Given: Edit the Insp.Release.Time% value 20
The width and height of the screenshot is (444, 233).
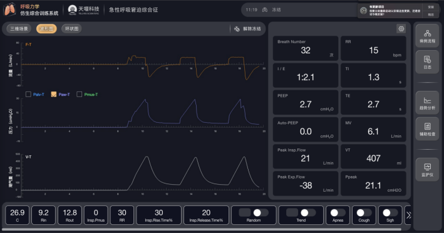Looking at the screenshot, I should (206, 215).
